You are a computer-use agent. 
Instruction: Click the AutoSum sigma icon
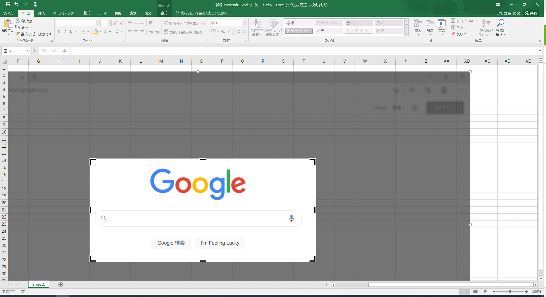(x=453, y=21)
